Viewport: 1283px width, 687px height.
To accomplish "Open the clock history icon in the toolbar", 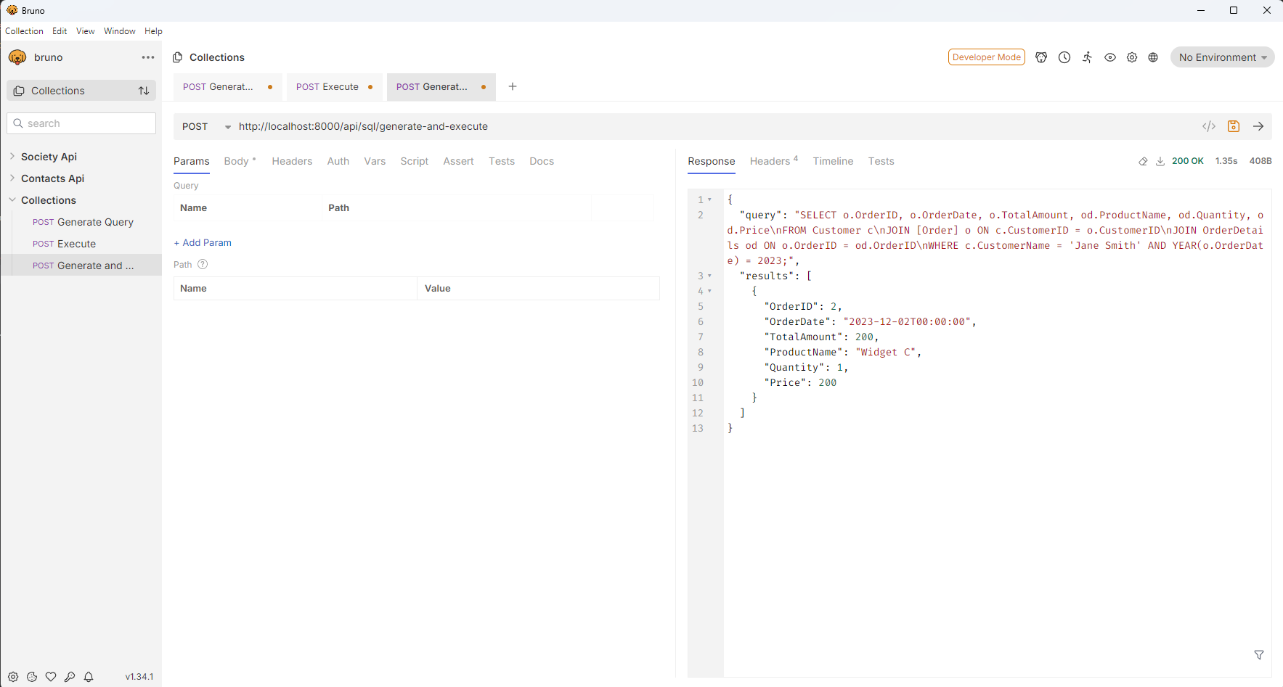I will [1064, 57].
